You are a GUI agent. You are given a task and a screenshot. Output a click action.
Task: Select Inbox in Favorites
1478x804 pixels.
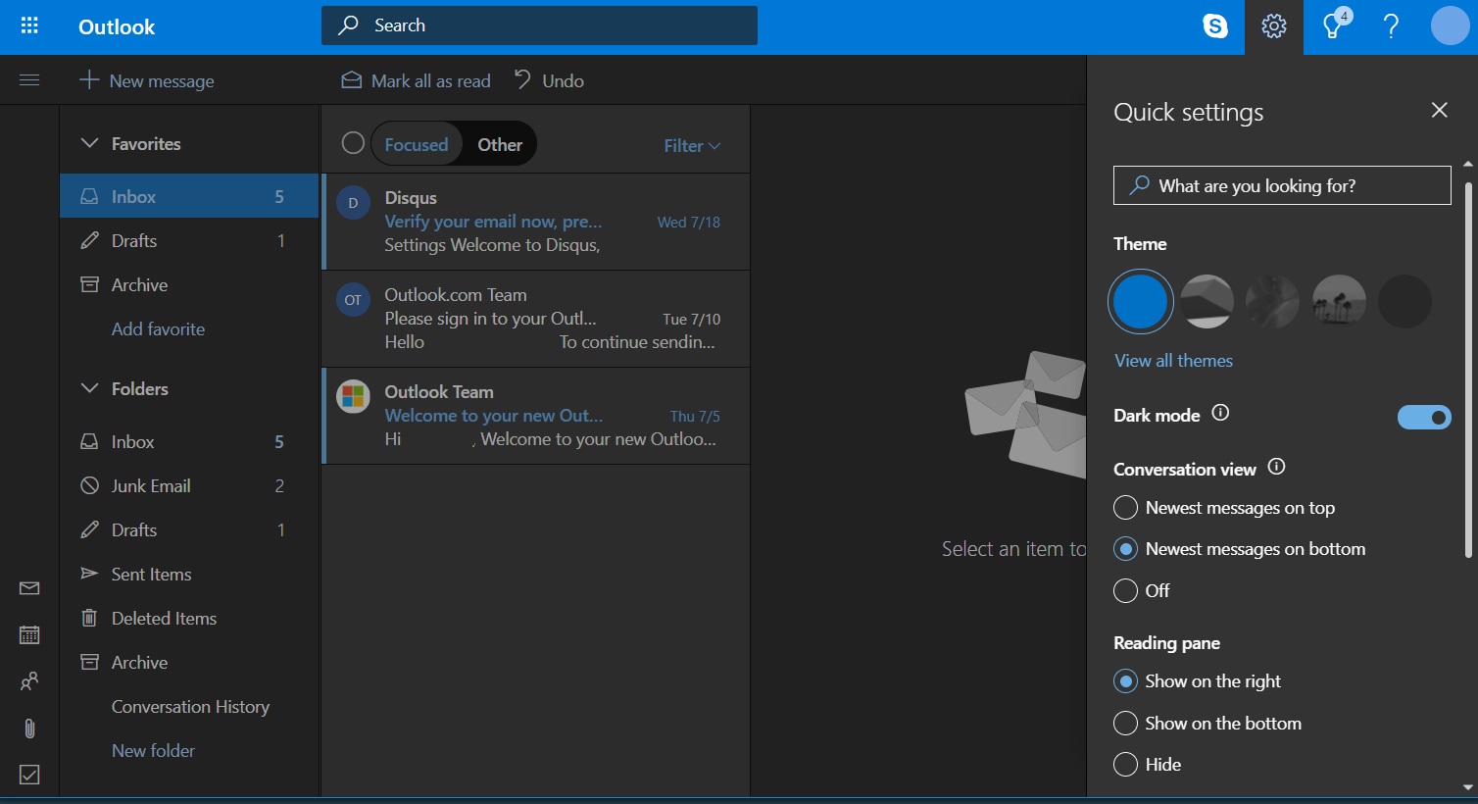(189, 196)
